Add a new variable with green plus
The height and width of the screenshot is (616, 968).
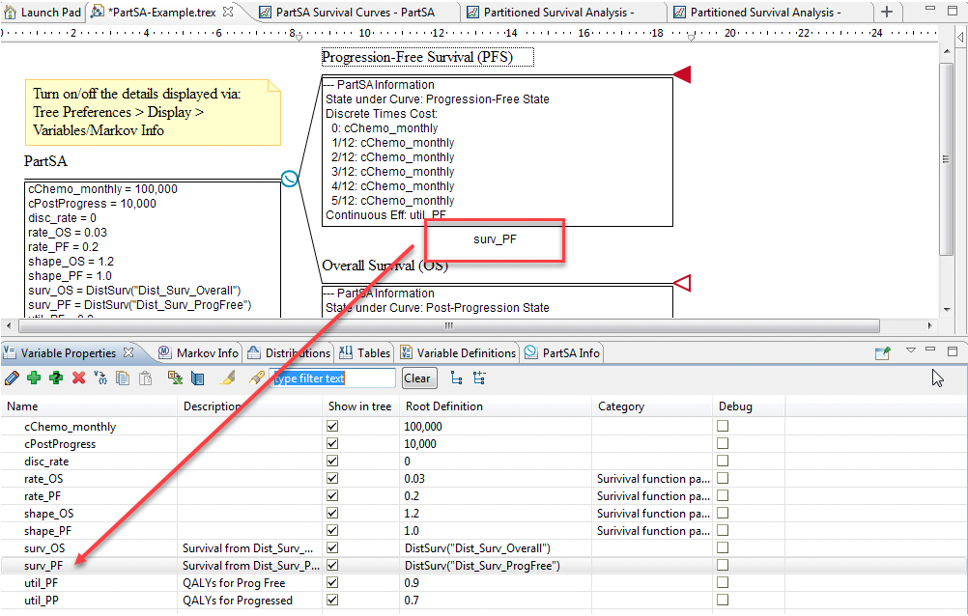34,378
